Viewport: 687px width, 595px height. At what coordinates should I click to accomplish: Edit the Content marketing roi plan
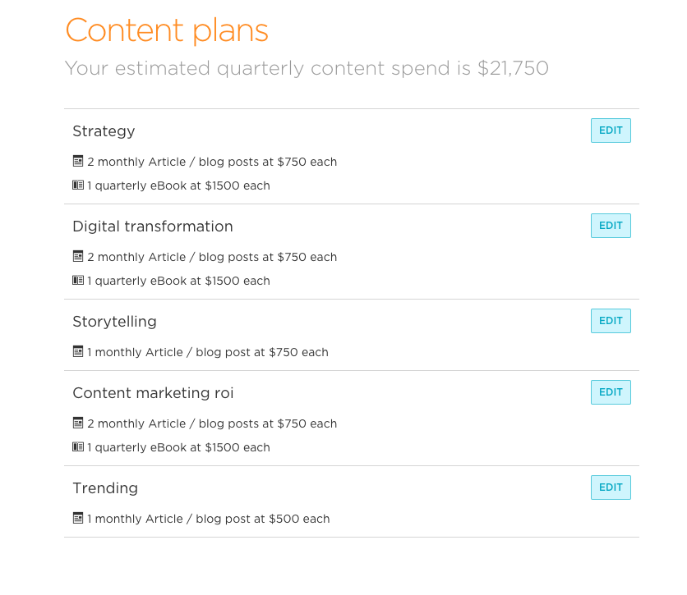coord(611,392)
